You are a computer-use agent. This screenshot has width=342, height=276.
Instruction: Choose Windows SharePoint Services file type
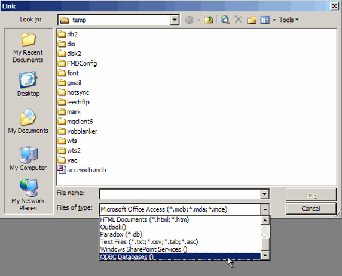pos(180,249)
